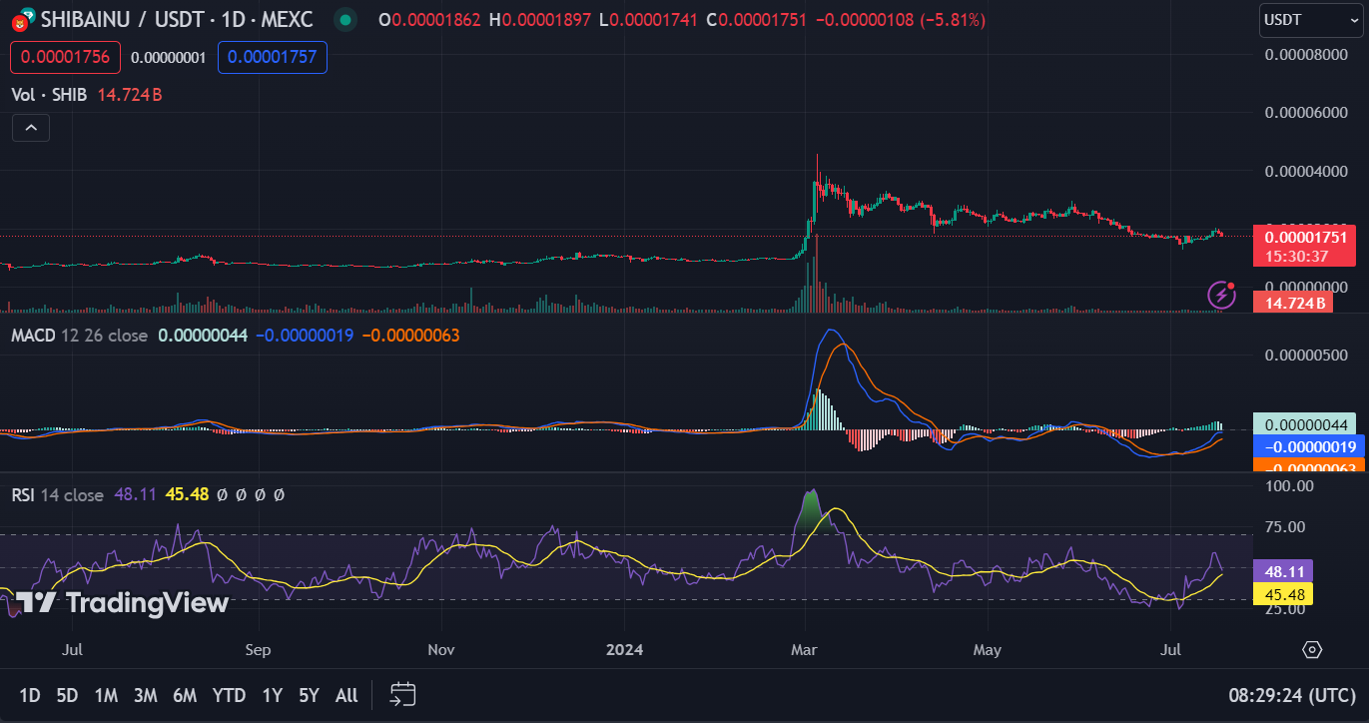The width and height of the screenshot is (1369, 723).
Task: Click the purple RSI value label 48.11
Action: pos(1283,572)
